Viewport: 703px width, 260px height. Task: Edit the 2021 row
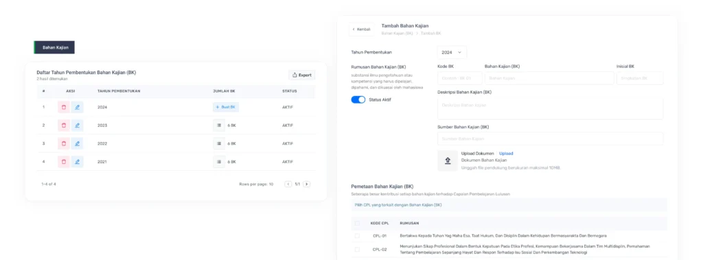pos(77,161)
